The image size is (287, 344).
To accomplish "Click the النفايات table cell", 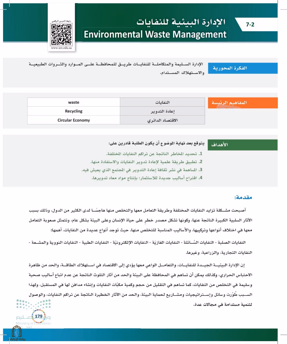I will click(163, 102).
